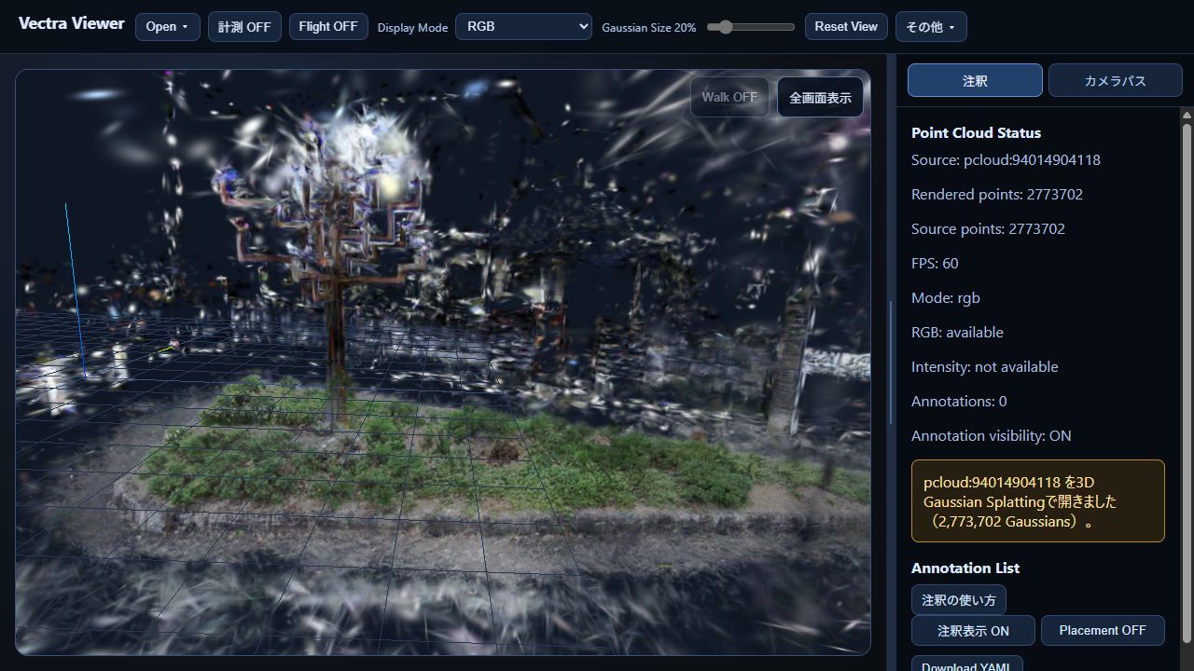The width and height of the screenshot is (1194, 671).
Task: Click the Vectra Viewer title
Action: point(72,23)
